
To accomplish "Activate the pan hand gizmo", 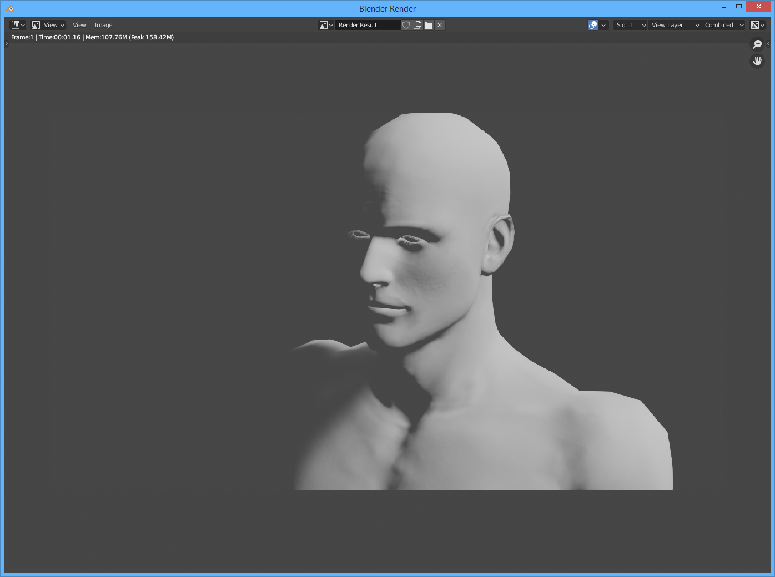I will [757, 61].
